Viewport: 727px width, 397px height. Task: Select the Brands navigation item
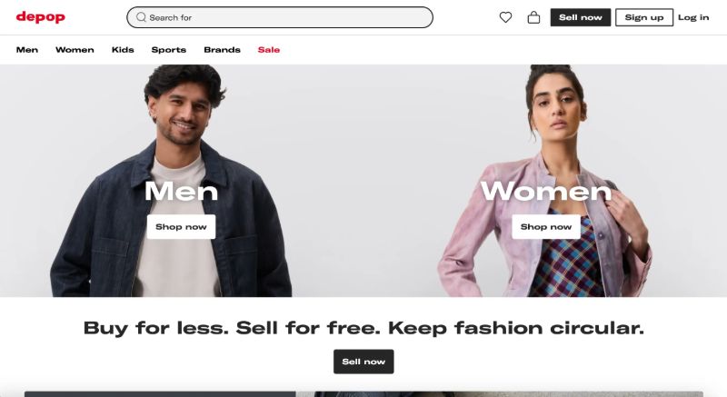pyautogui.click(x=222, y=50)
